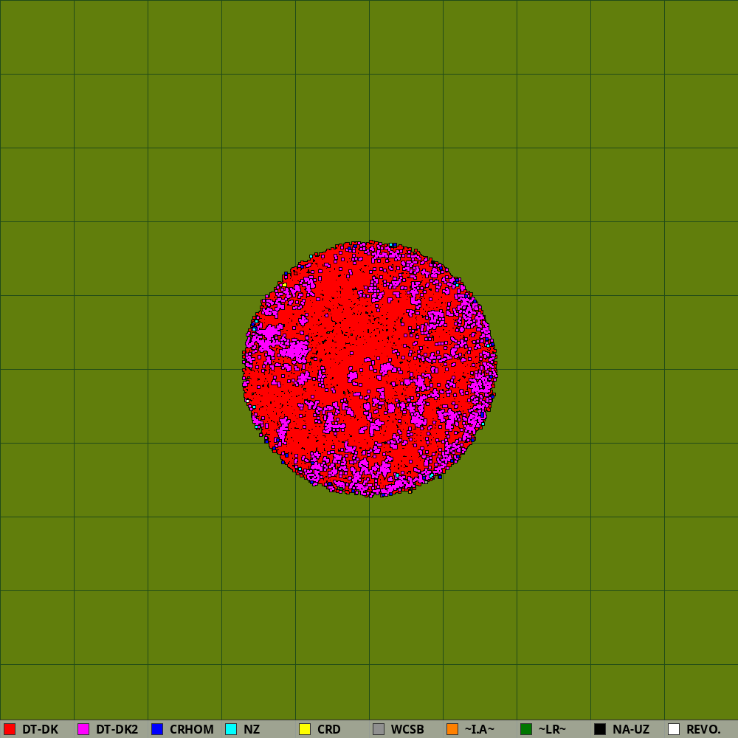The image size is (738, 738).
Task: Select the DT-DK2 legend label
Action: (117, 730)
